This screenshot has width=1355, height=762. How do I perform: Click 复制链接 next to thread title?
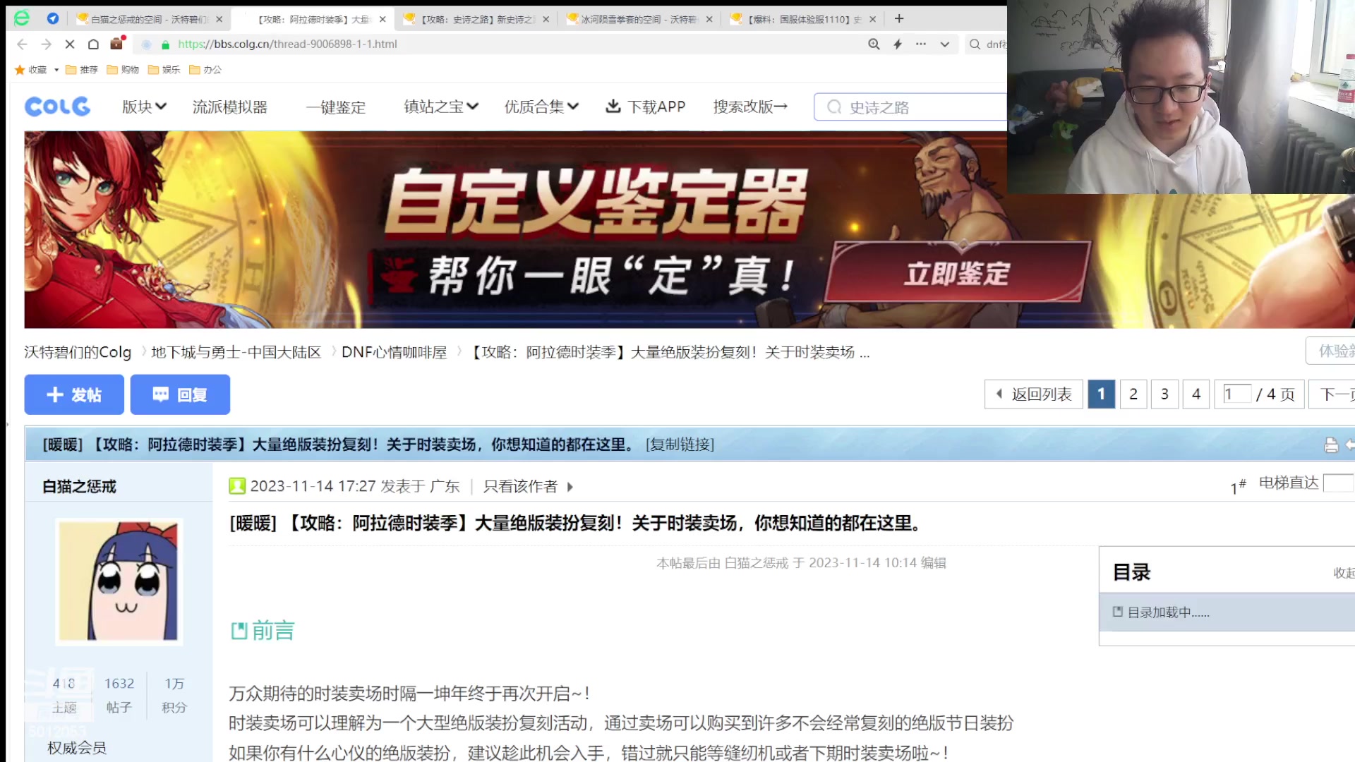(x=680, y=445)
